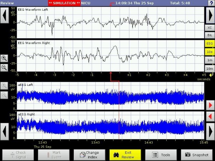The width and height of the screenshot is (215, 161).
Task: Step EEG waveform back with top-left arrow
Action: click(x=4, y=15)
